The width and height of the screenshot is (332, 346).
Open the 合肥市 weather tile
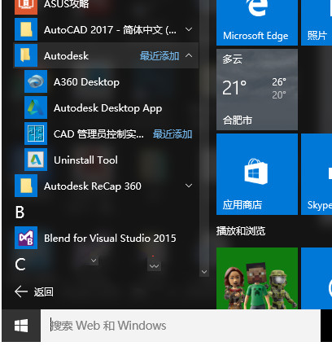coord(257,90)
